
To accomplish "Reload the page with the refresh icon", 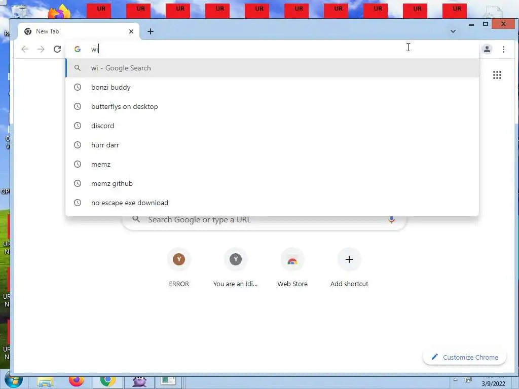I will pyautogui.click(x=57, y=49).
